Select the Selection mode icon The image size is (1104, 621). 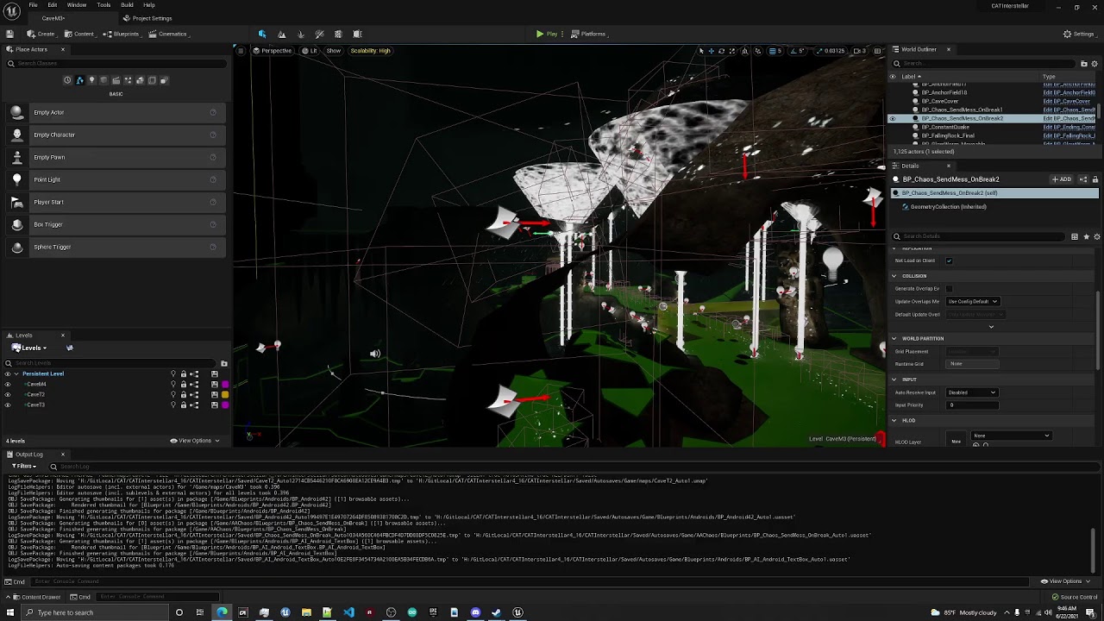pos(262,34)
